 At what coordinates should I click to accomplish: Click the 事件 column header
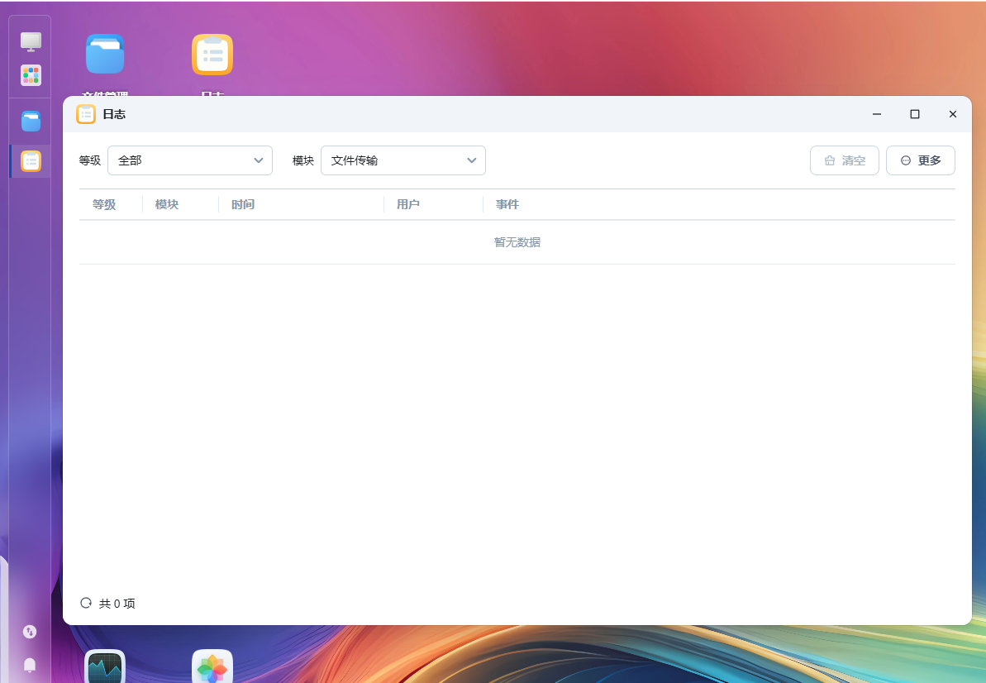tap(507, 204)
